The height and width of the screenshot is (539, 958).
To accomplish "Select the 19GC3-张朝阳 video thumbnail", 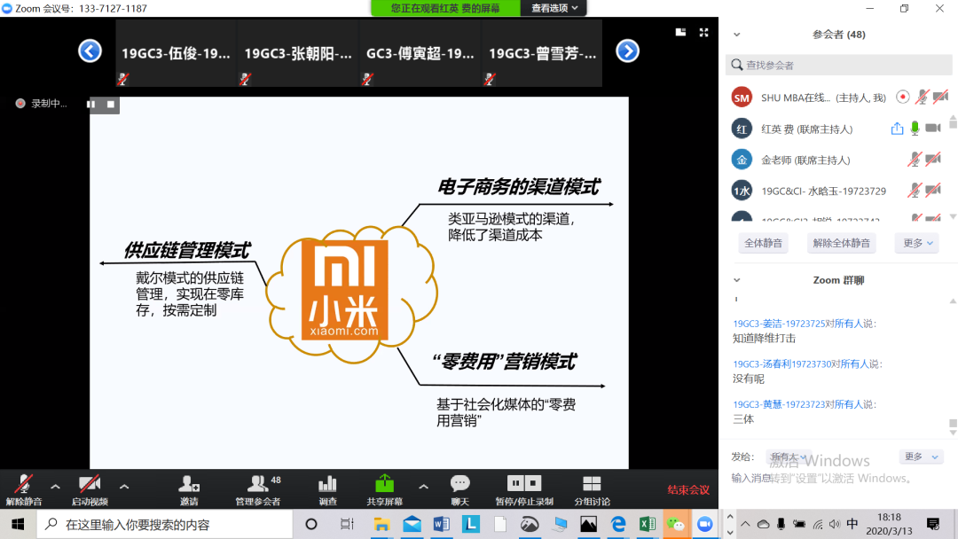I will point(298,53).
